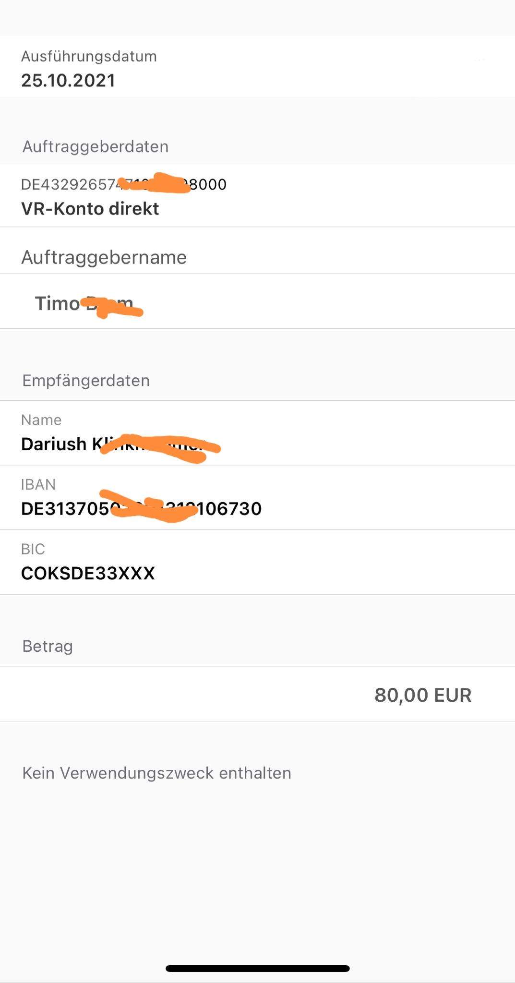Tap the BIC field label

click(33, 549)
